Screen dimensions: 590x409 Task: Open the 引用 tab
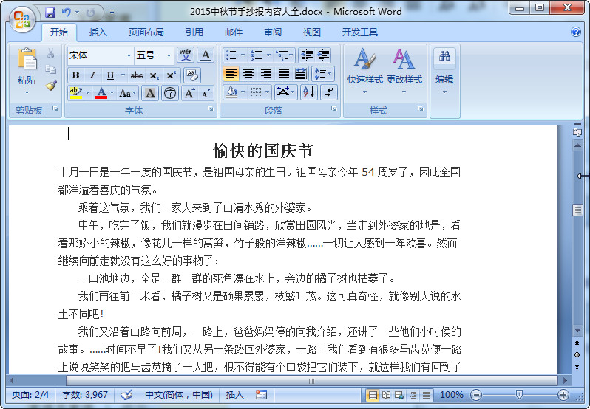coord(194,32)
